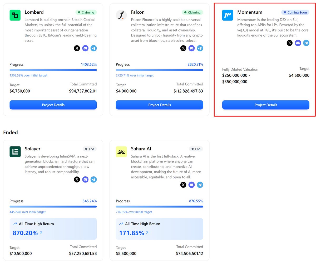Screen dimensions: 316x269
Task: Click the Momentum project title
Action: pyautogui.click(x=250, y=12)
